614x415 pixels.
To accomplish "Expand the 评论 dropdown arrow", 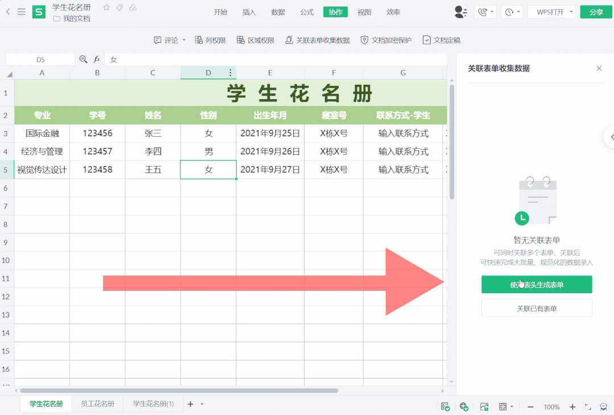I will 184,40.
